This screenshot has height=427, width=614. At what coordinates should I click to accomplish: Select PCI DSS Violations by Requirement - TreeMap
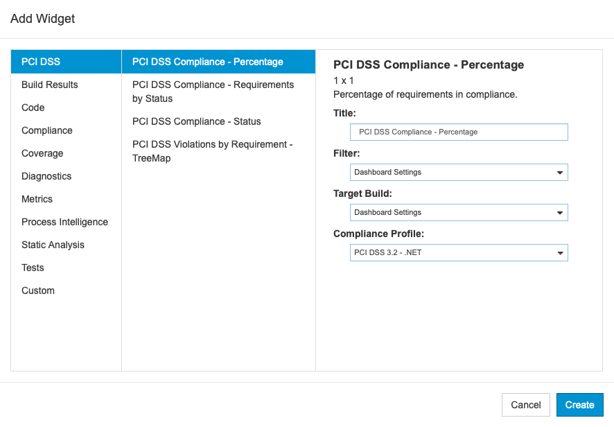coord(218,151)
